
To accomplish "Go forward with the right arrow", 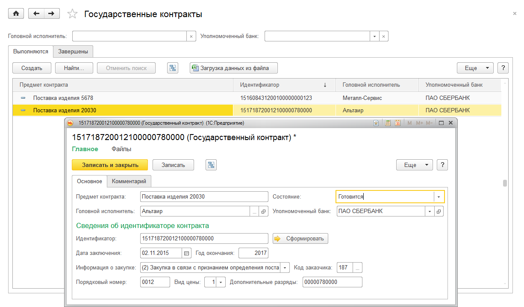I will tap(51, 14).
